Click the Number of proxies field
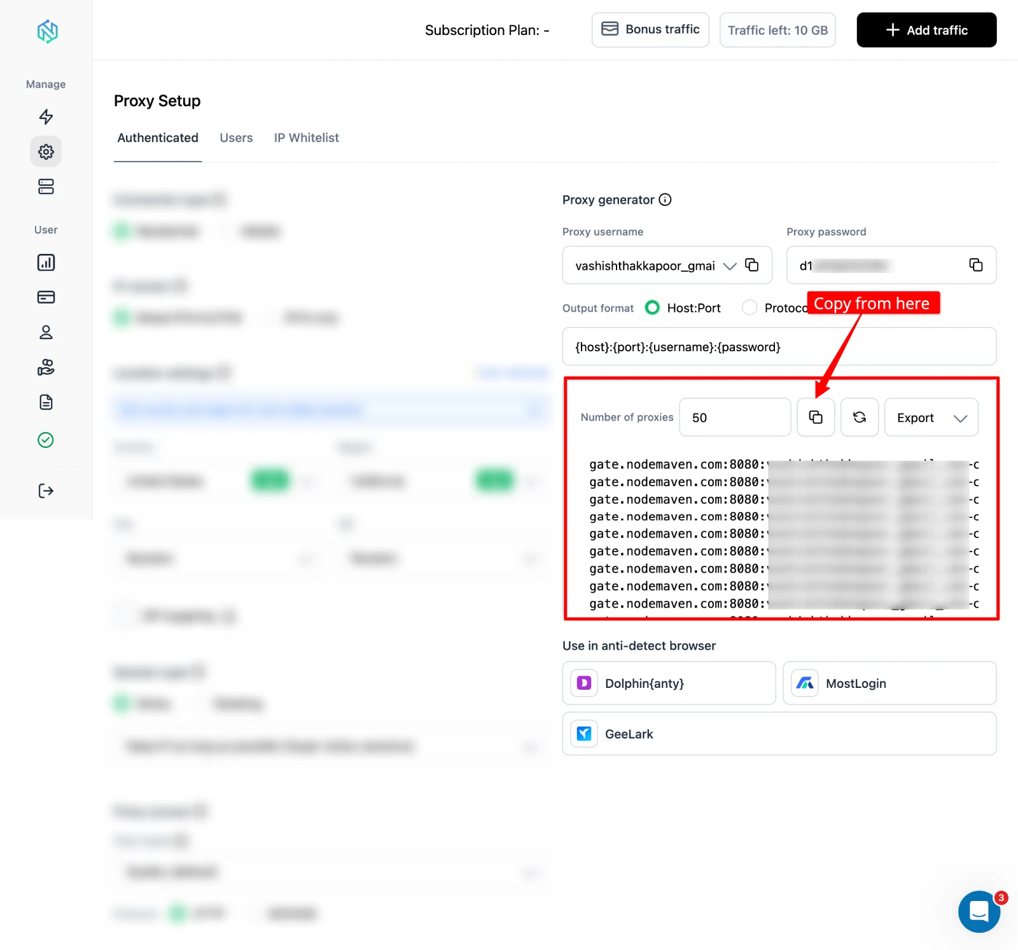The image size is (1018, 950). point(735,417)
